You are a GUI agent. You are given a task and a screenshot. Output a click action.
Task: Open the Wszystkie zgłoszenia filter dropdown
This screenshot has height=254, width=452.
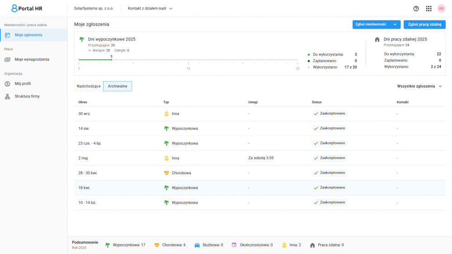click(x=419, y=86)
